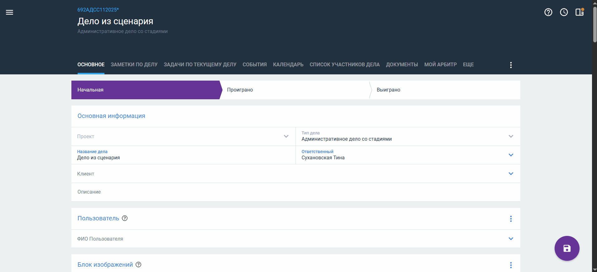The width and height of the screenshot is (597, 272).
Task: Click help icon next to Пользователь heading
Action: pos(125,218)
